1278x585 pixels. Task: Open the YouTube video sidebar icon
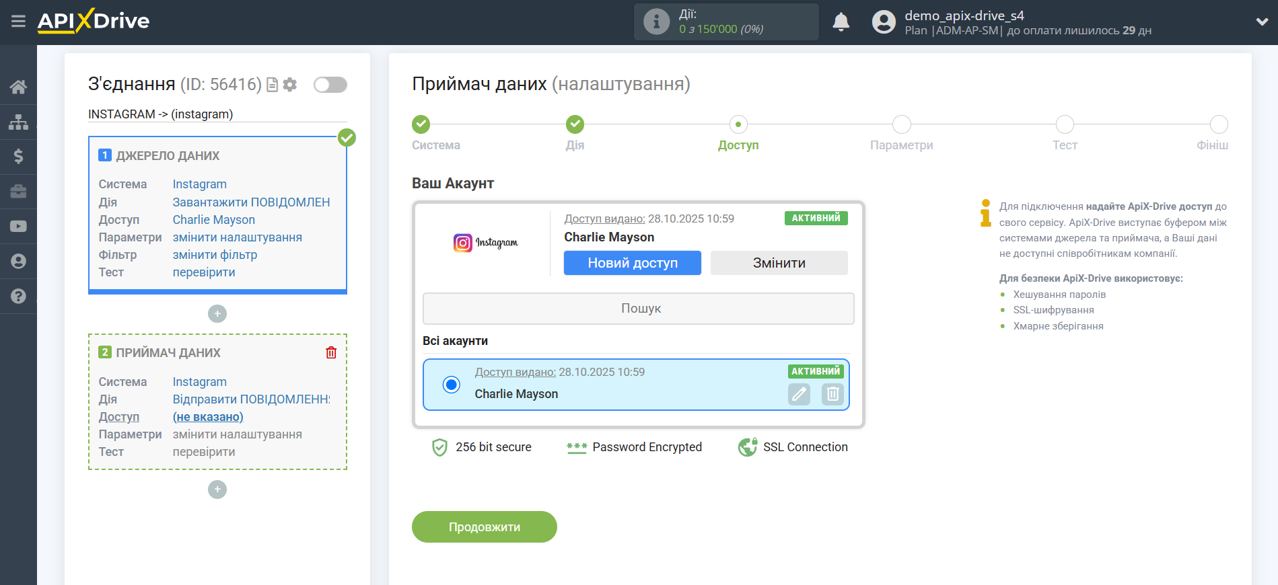pyautogui.click(x=18, y=227)
